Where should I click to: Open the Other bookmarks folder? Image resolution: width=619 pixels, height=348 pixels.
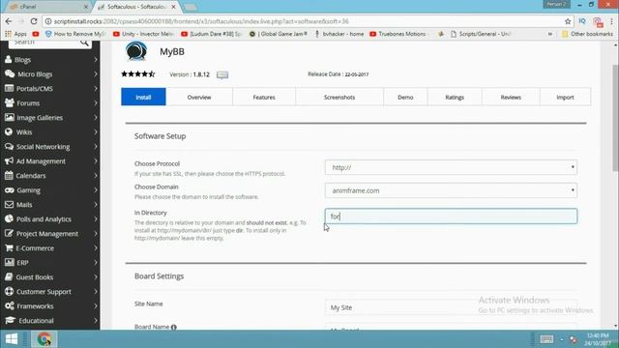point(587,34)
